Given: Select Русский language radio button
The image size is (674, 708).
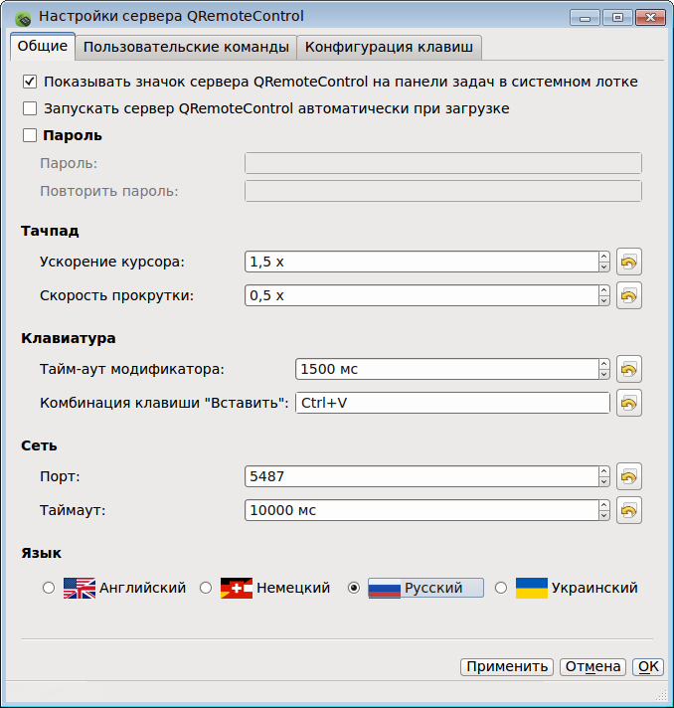Looking at the screenshot, I should tap(354, 588).
